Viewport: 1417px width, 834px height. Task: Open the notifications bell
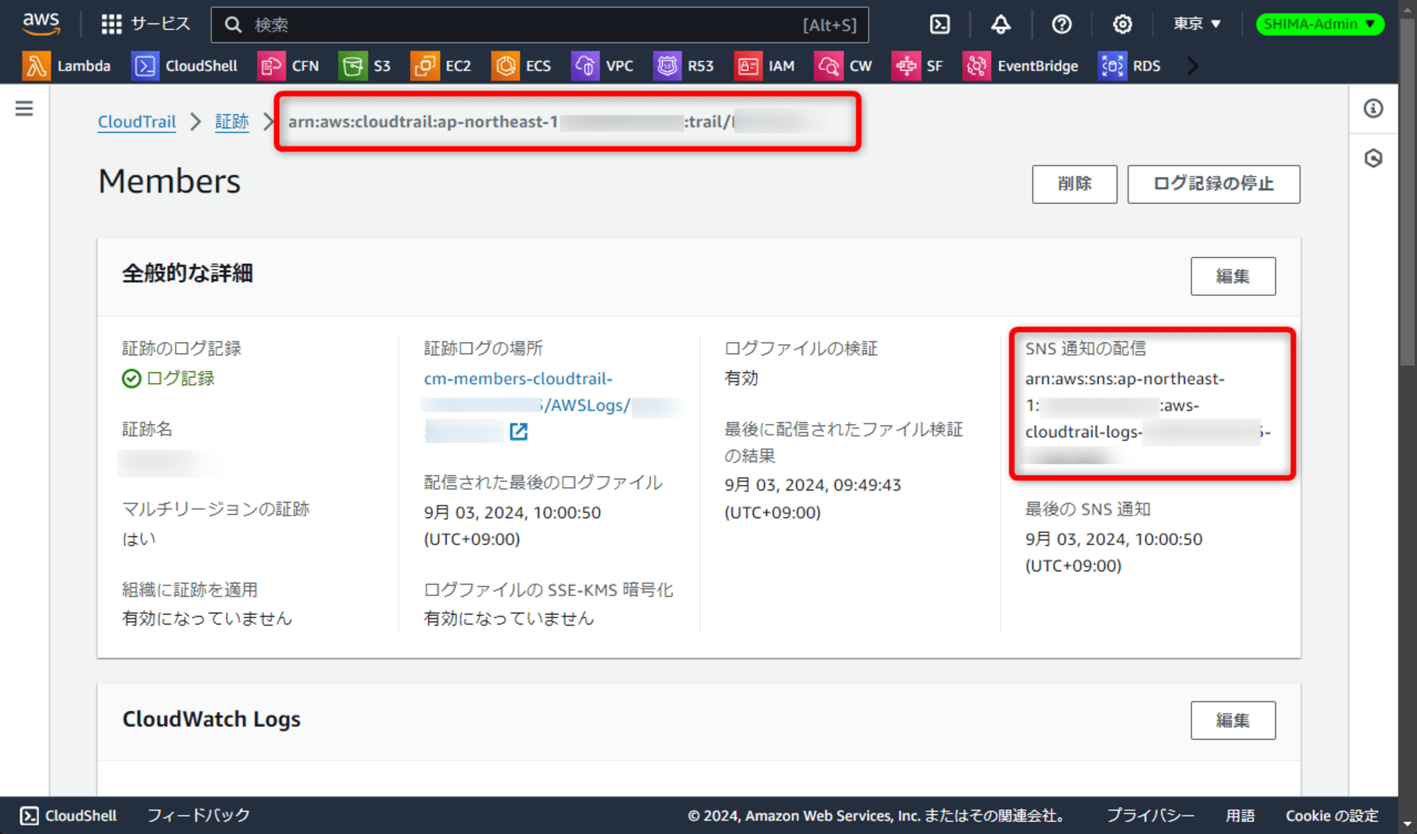coord(1000,24)
